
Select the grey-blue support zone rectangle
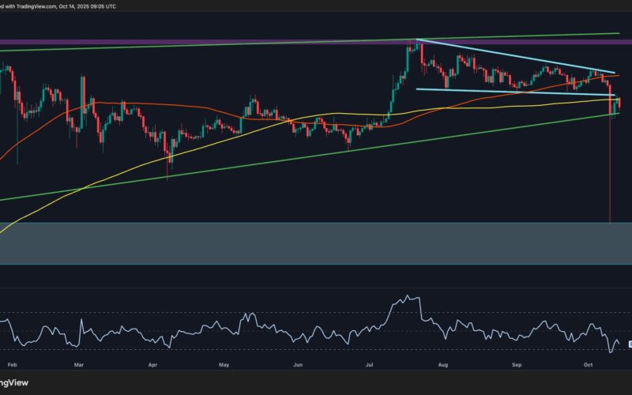(x=316, y=243)
